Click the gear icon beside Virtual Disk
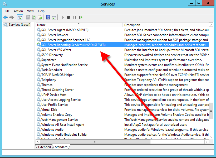The width and height of the screenshot is (216, 158). click(x=39, y=109)
